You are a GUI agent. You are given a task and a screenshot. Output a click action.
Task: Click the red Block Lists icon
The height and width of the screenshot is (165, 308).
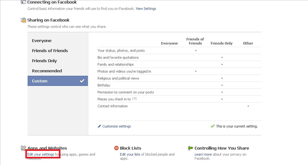[x=116, y=148]
